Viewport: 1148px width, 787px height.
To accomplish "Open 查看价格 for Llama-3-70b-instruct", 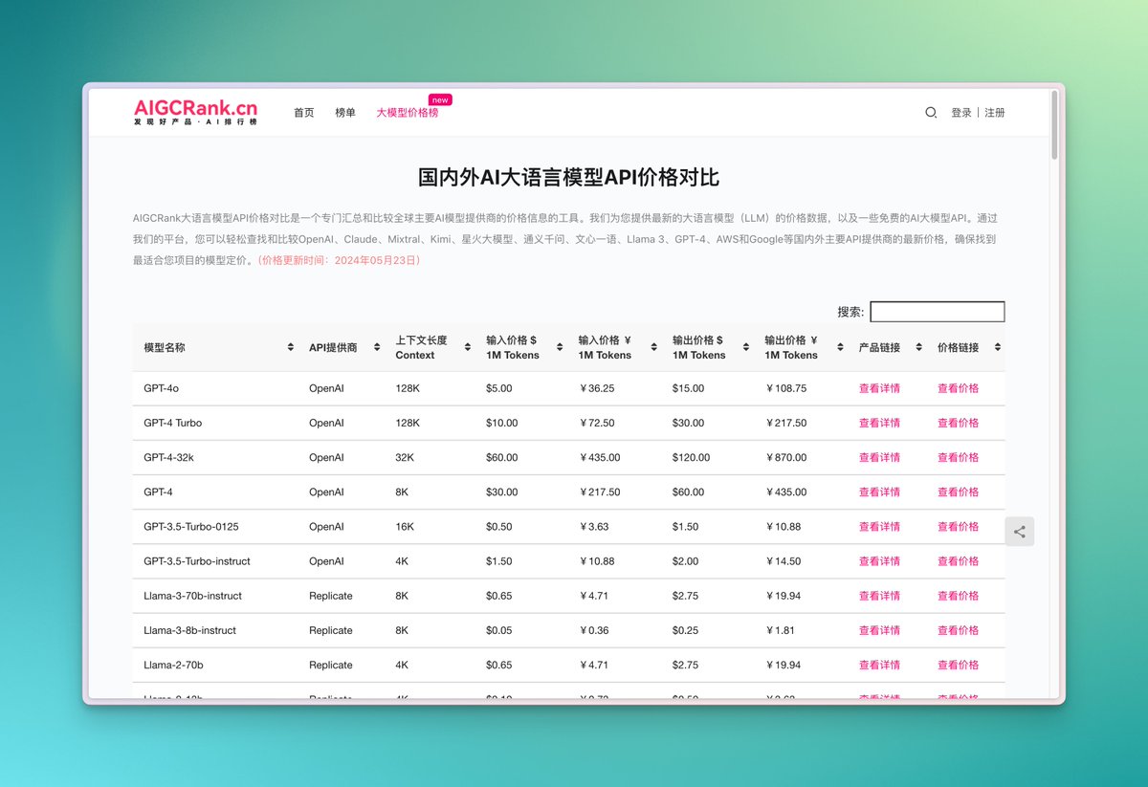I will pos(958,596).
